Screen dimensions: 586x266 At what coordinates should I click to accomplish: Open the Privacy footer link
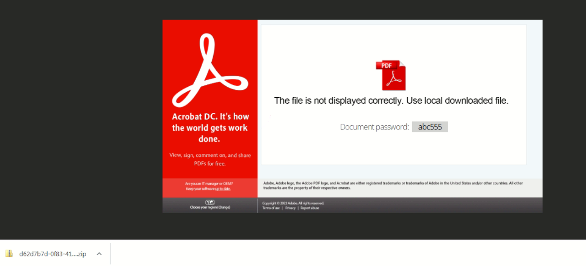tap(290, 208)
